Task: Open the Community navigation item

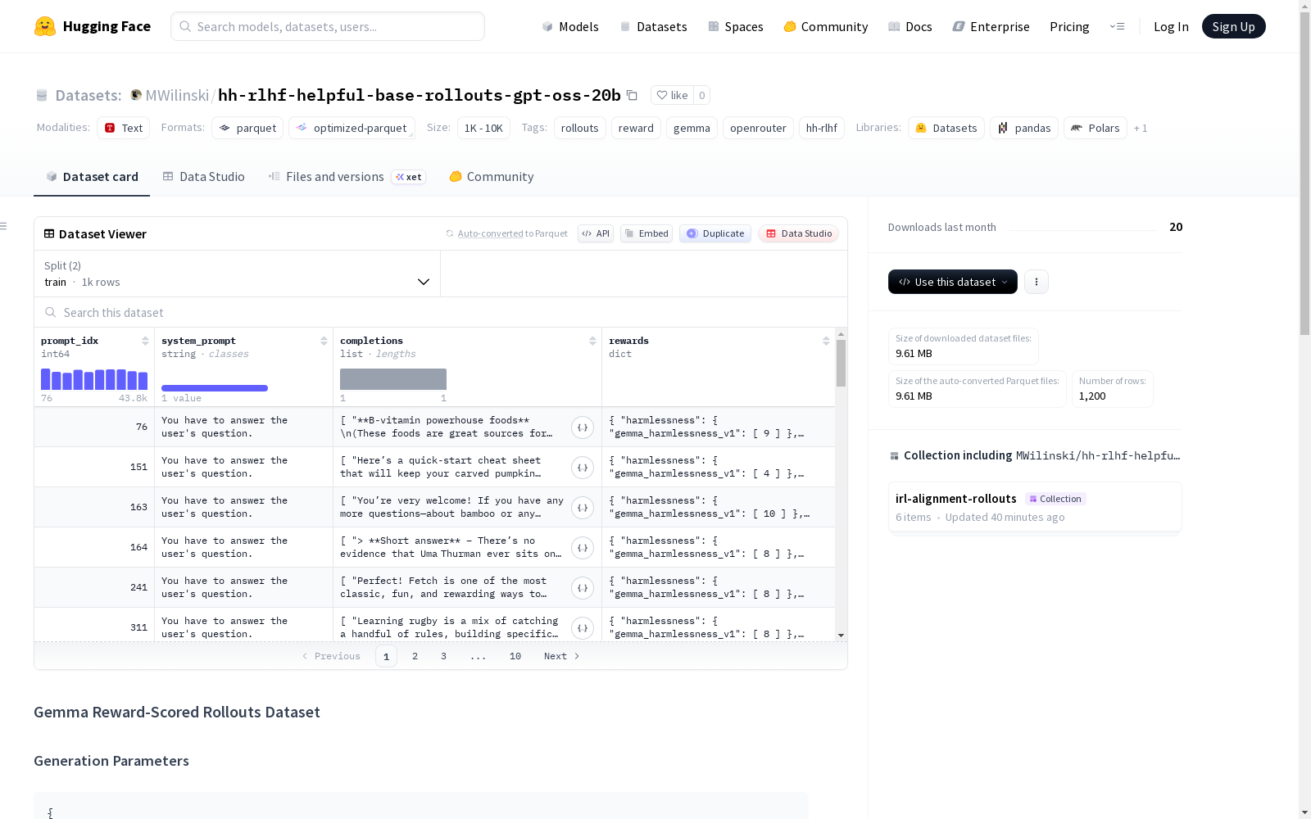Action: [825, 26]
